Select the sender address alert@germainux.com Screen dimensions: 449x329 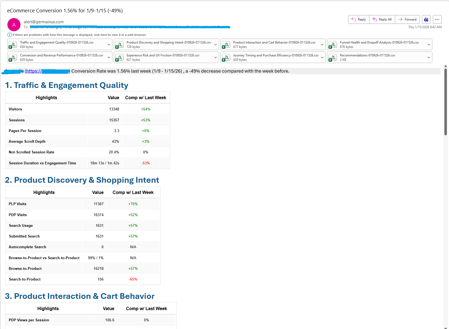[44, 22]
